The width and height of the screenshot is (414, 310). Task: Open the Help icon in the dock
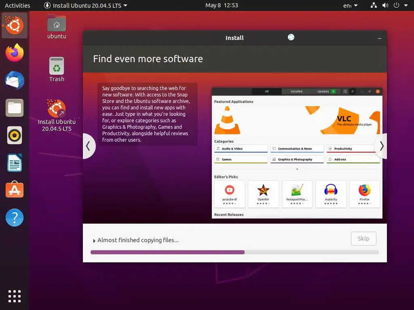(x=15, y=218)
